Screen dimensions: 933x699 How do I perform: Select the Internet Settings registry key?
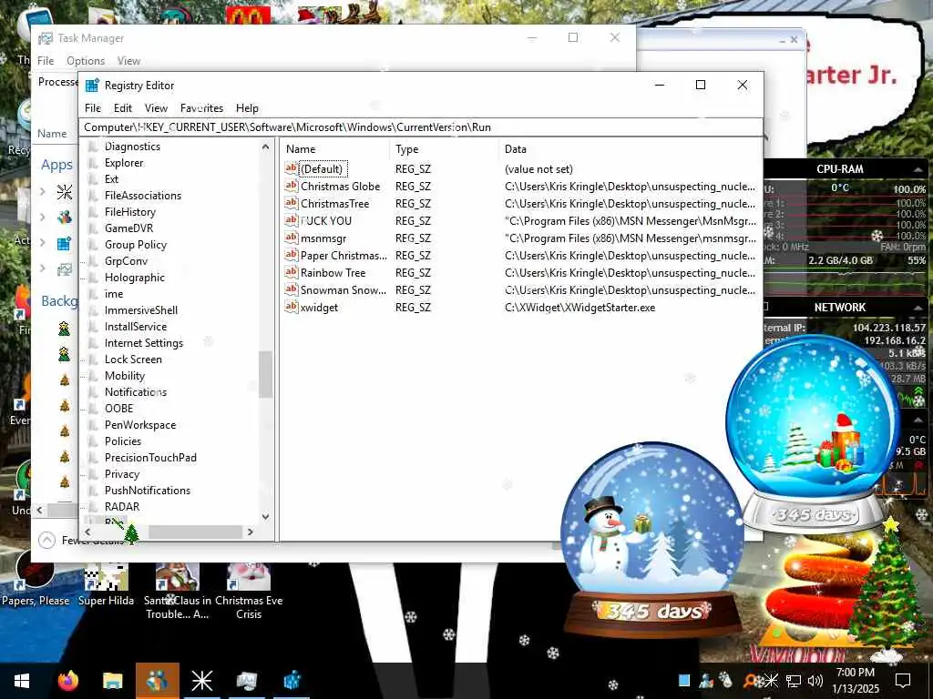click(143, 343)
